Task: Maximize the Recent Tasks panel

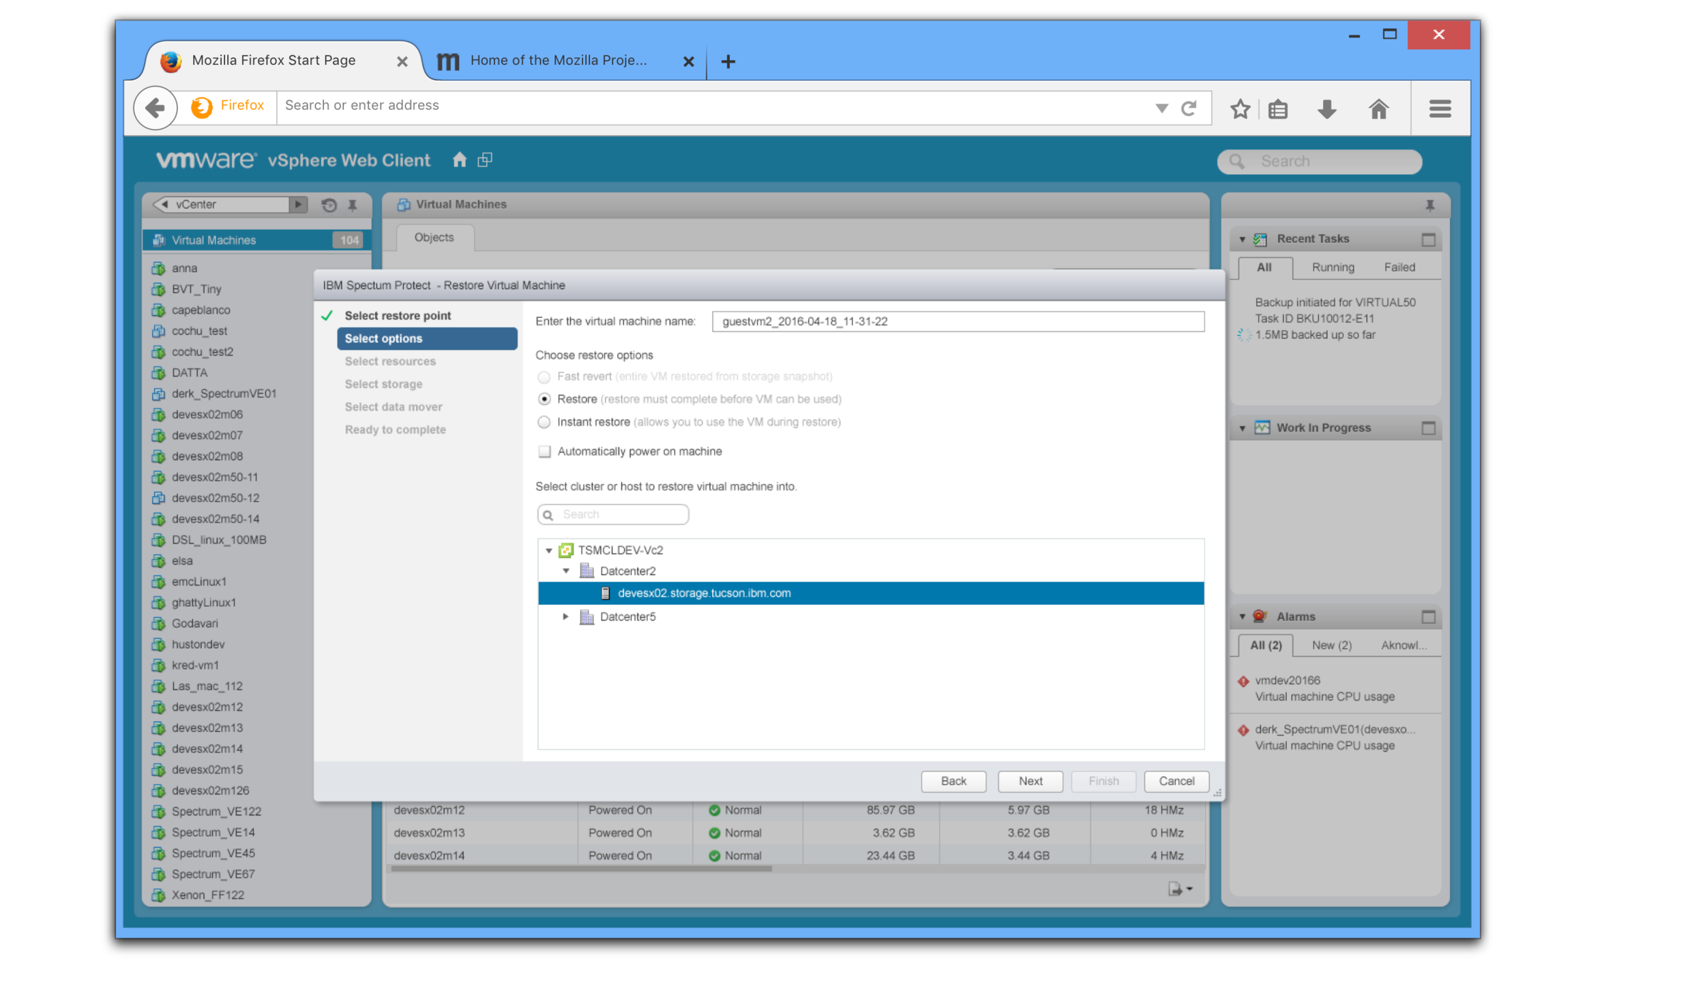Action: pyautogui.click(x=1428, y=239)
